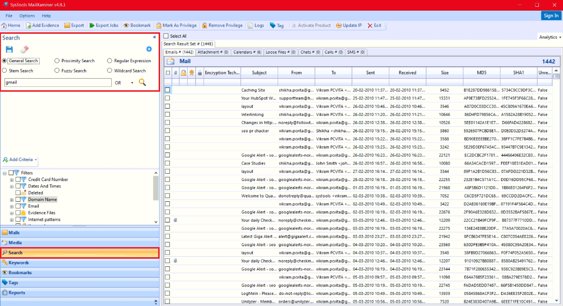Expand the Dates And Times node

[12, 187]
